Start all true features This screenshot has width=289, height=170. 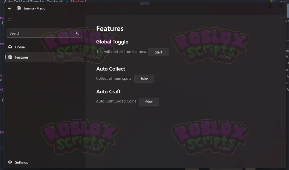point(158,52)
